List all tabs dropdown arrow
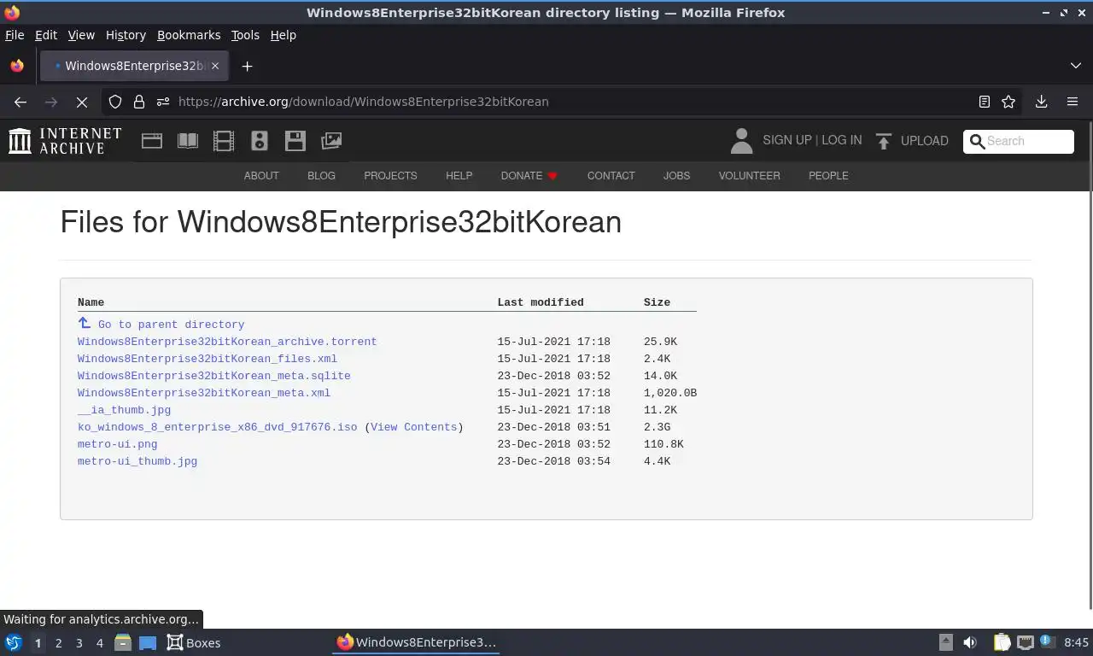 [x=1076, y=66]
